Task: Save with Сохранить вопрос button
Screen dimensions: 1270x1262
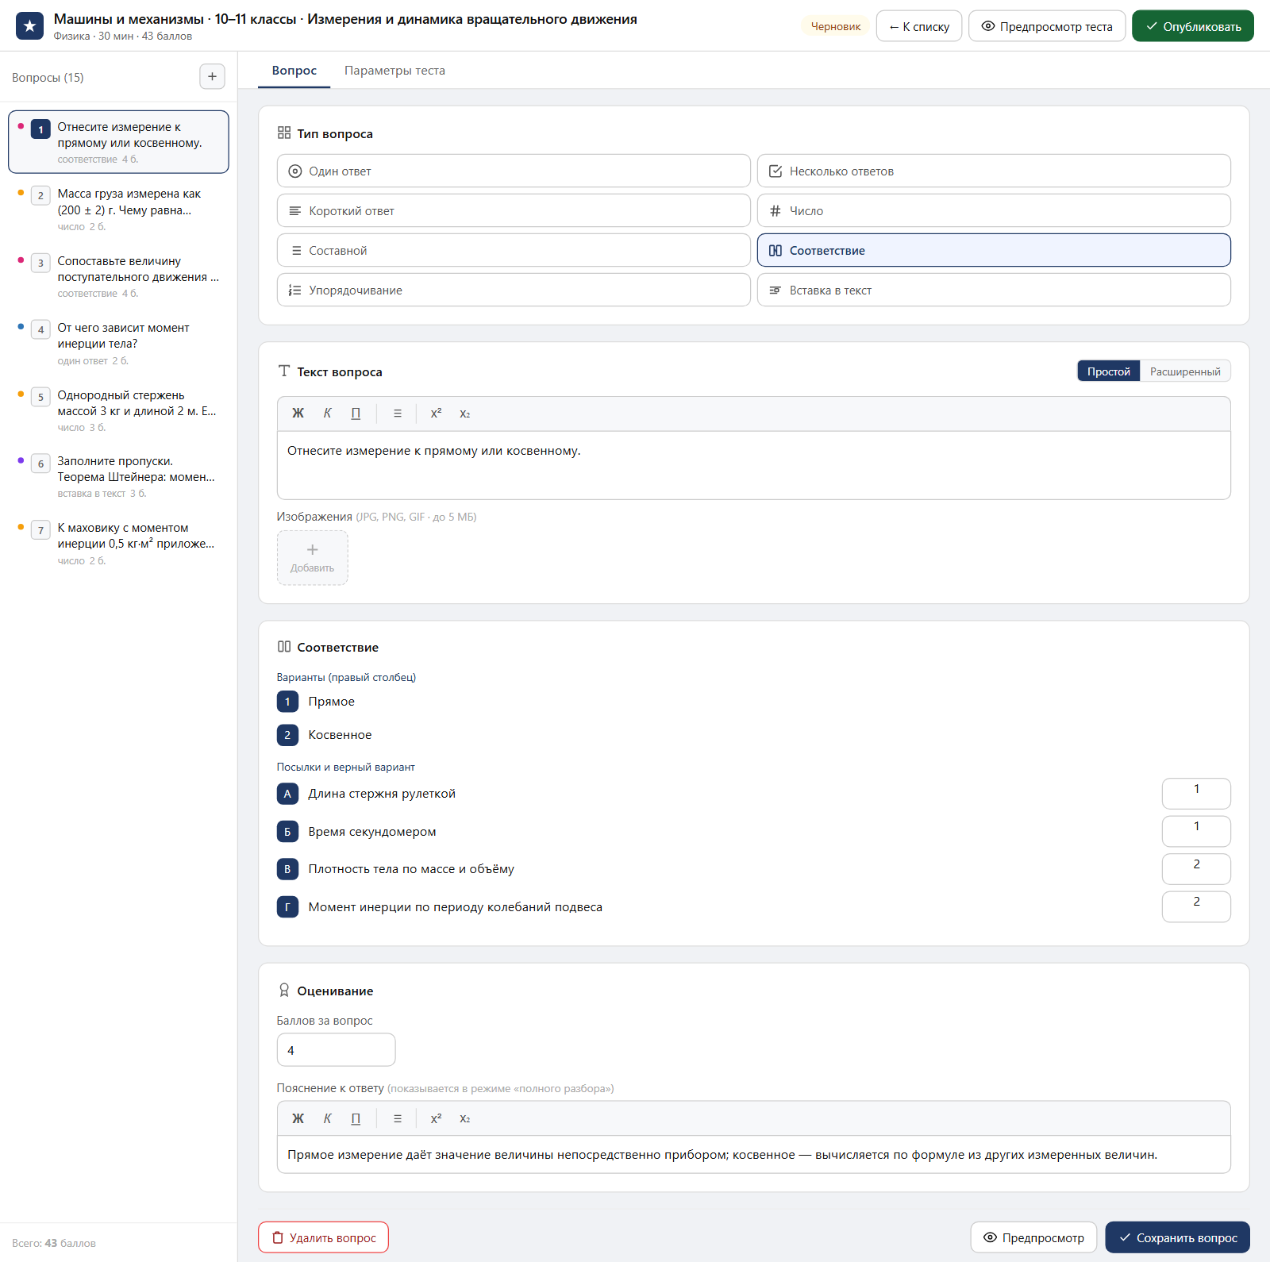Action: [1178, 1237]
